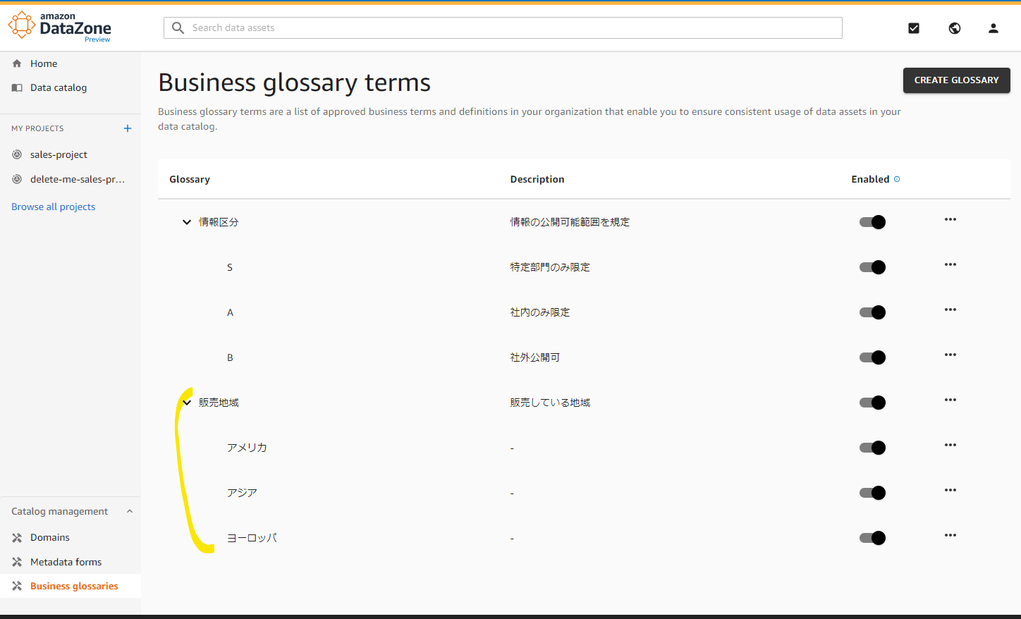This screenshot has width=1021, height=619.
Task: Open more options for S term row
Action: pyautogui.click(x=950, y=264)
